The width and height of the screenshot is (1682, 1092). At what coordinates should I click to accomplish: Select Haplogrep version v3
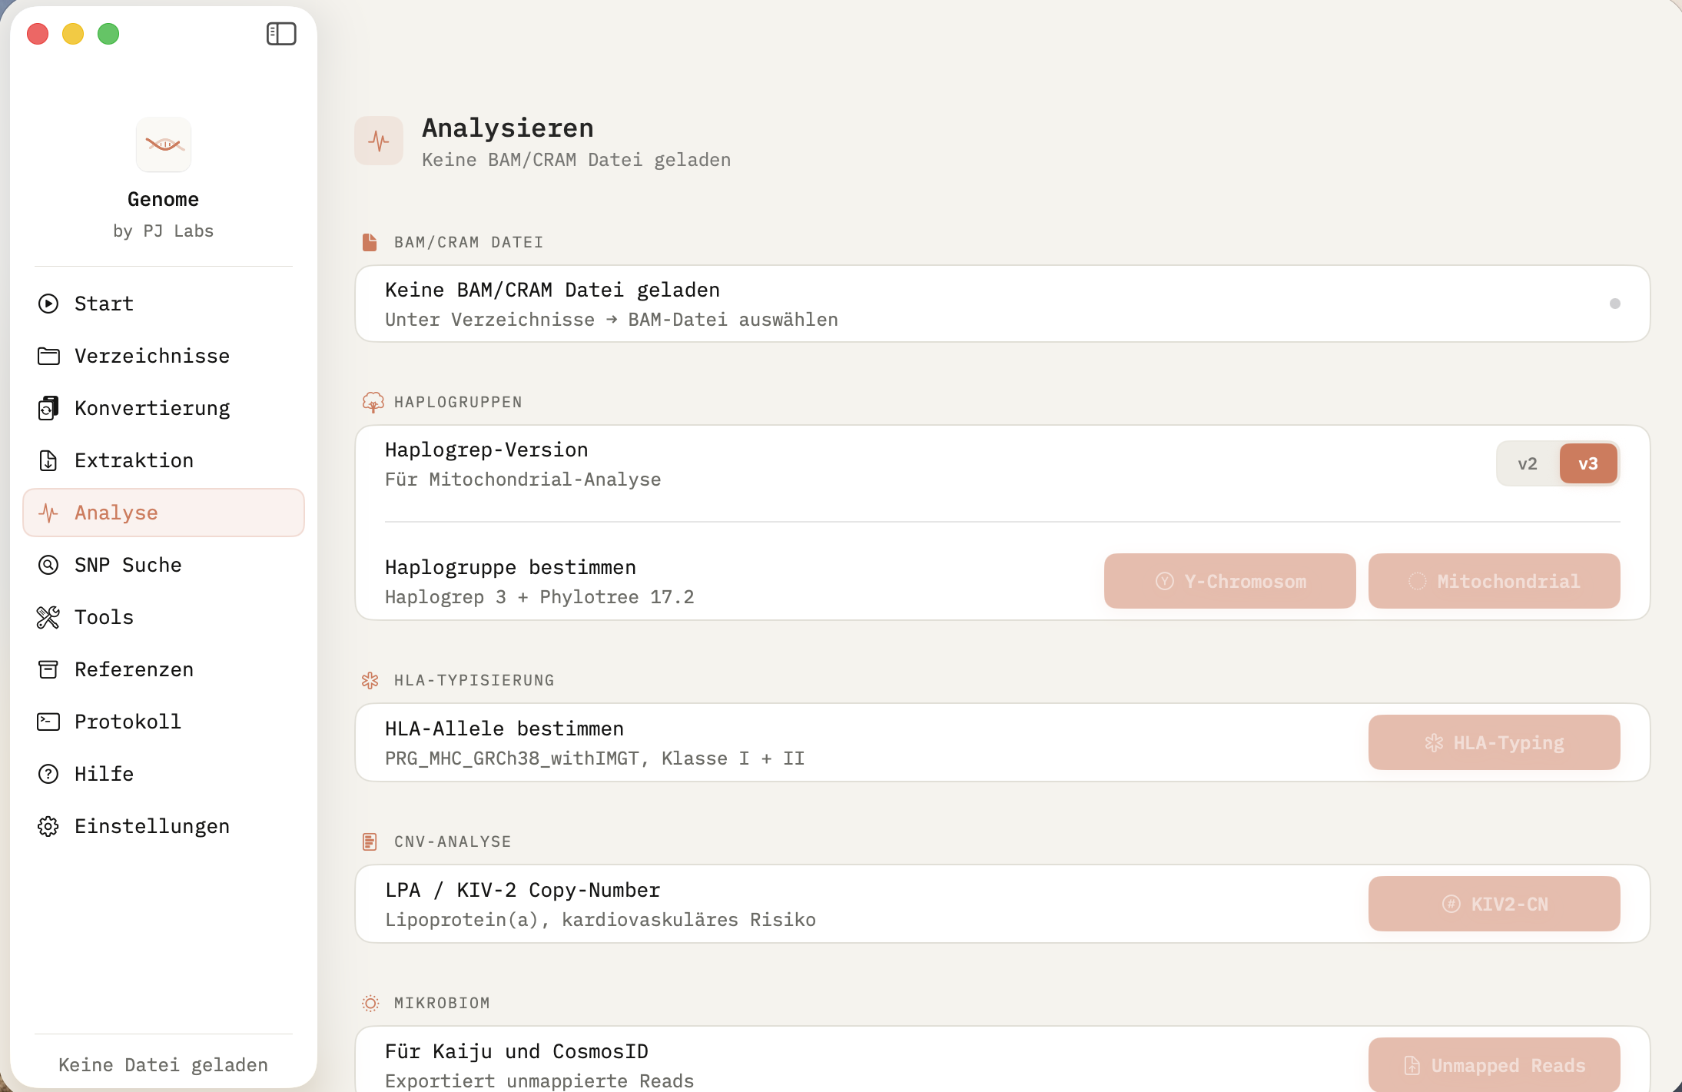pyautogui.click(x=1587, y=463)
